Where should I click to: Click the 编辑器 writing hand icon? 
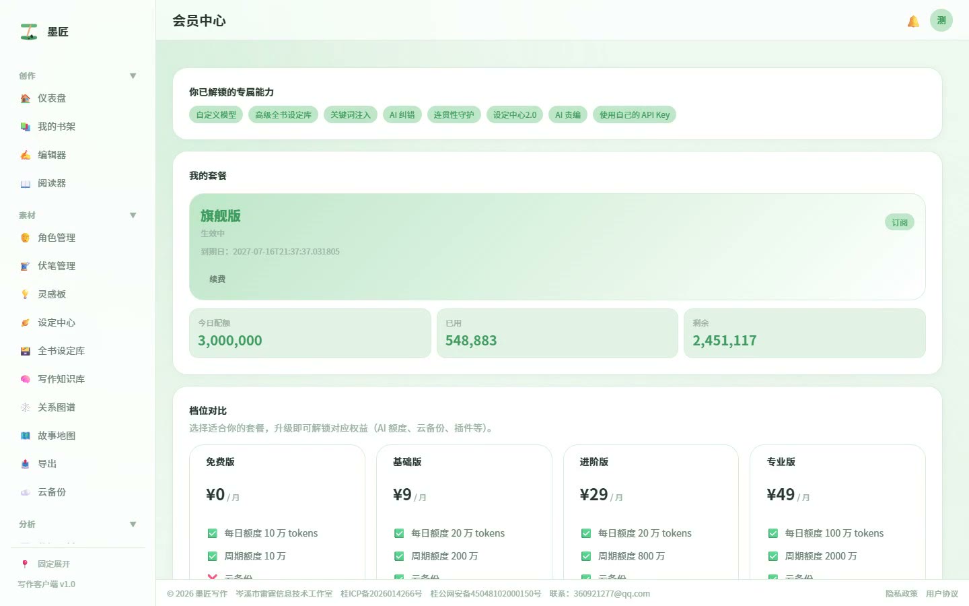[25, 155]
